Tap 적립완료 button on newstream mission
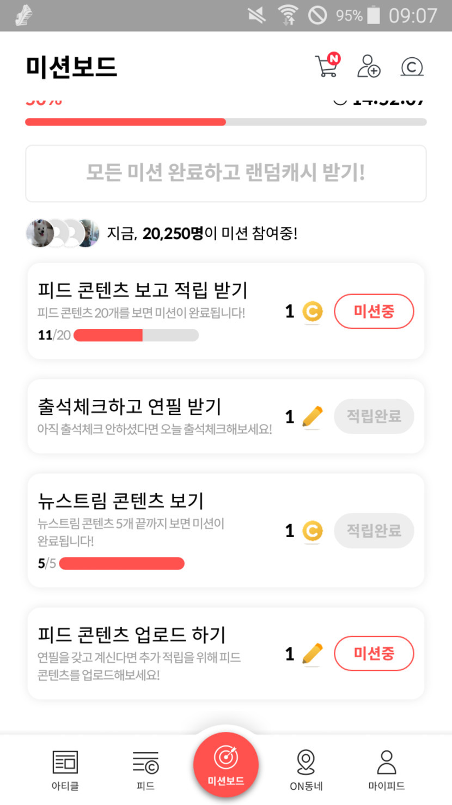452x805 pixels. click(374, 531)
